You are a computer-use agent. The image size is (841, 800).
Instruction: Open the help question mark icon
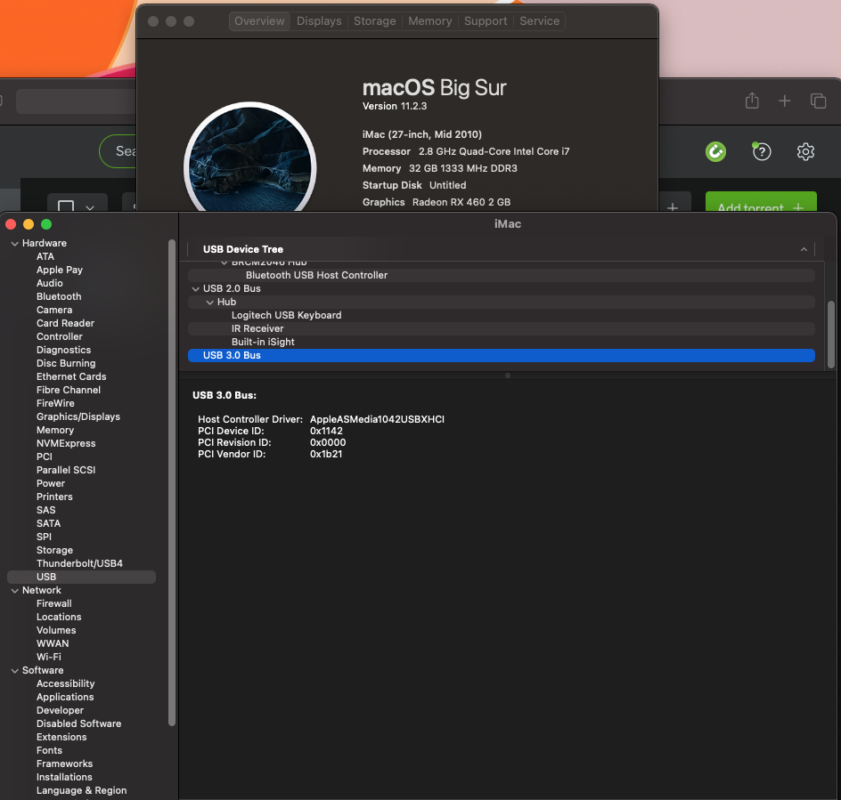[x=762, y=151]
